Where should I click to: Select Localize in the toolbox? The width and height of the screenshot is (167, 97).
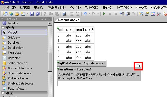(10, 23)
